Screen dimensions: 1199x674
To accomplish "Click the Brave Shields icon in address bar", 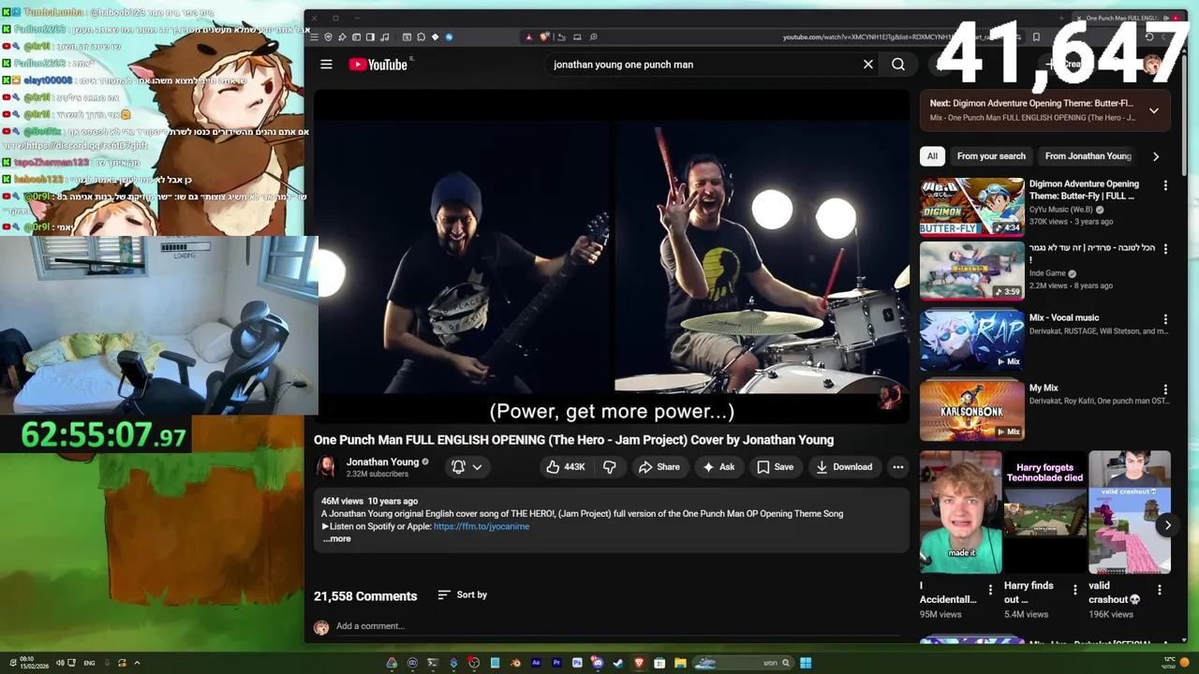I will 545,37.
